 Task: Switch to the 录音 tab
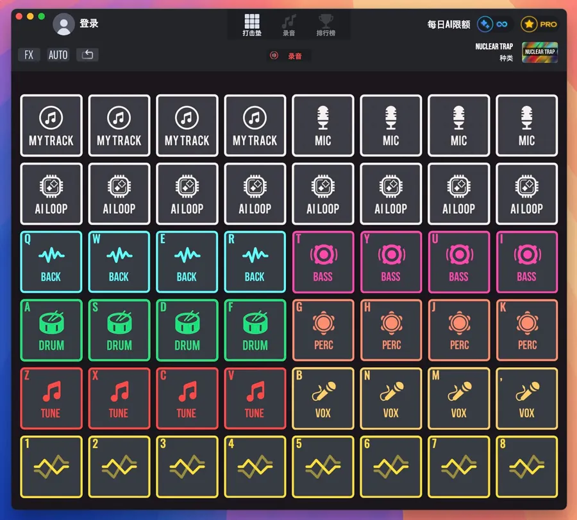point(289,25)
